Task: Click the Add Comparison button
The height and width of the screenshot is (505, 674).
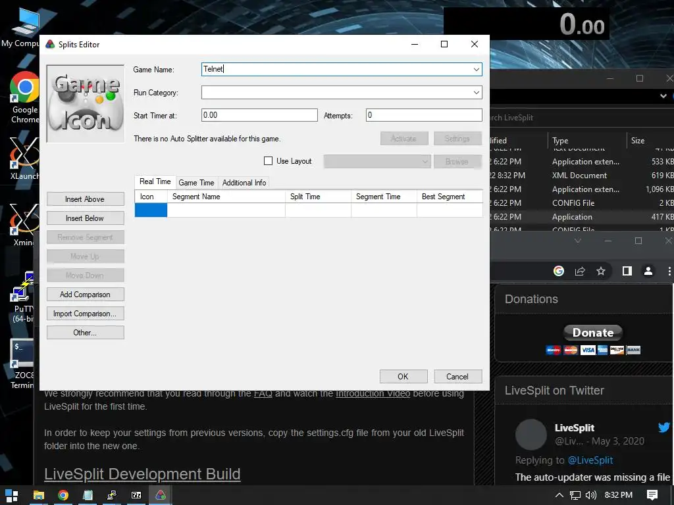Action: (85, 295)
